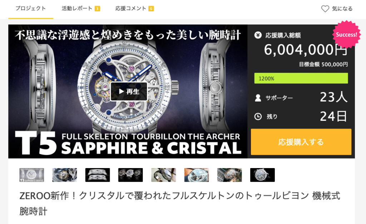
Task: Click the supporter person icon
Action: tap(258, 98)
